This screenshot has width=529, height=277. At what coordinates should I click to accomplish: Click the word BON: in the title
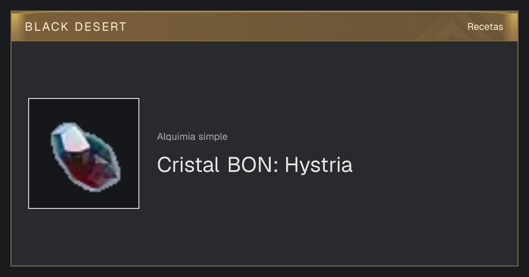click(x=253, y=165)
